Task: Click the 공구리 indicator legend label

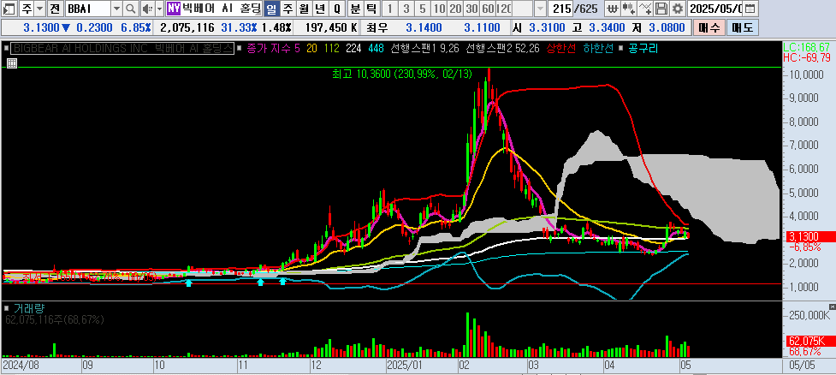Action: pyautogui.click(x=642, y=49)
